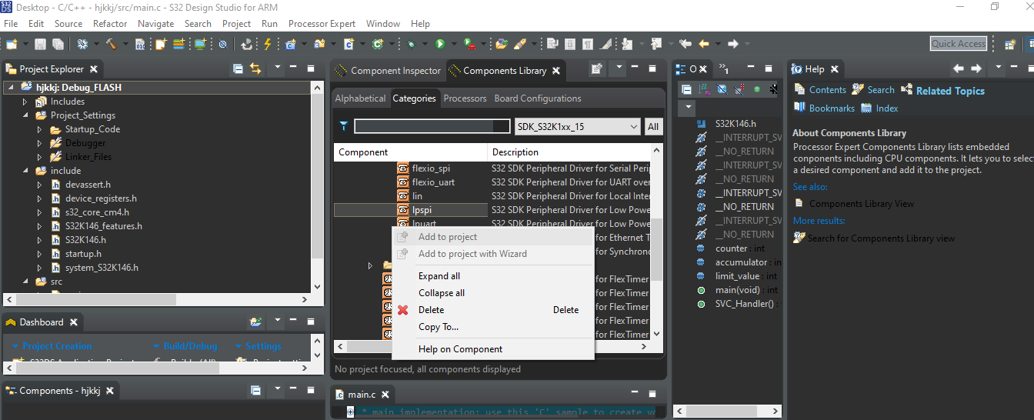Click the component filter text field
1034x420 pixels.
pos(432,126)
